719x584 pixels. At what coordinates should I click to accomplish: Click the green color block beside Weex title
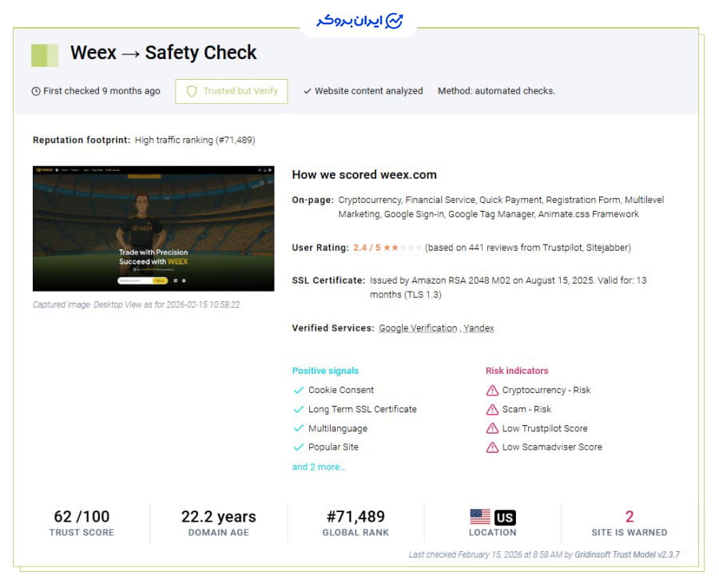45,55
